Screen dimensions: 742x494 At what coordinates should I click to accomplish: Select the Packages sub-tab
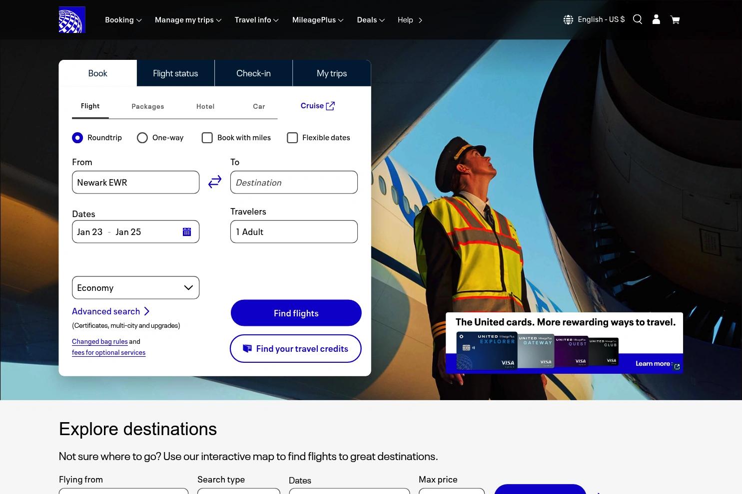tap(148, 106)
